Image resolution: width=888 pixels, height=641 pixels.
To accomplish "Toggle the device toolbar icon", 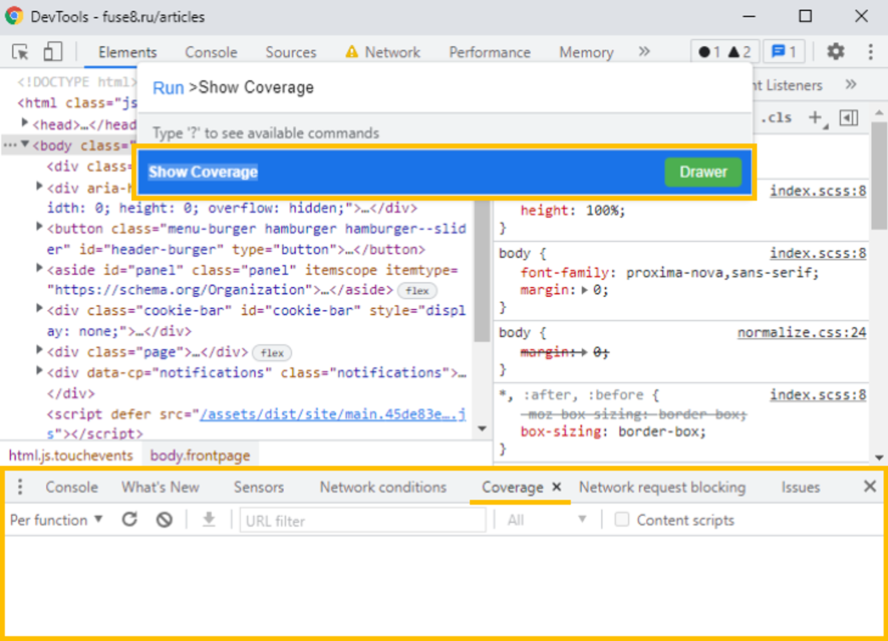I will coord(52,51).
